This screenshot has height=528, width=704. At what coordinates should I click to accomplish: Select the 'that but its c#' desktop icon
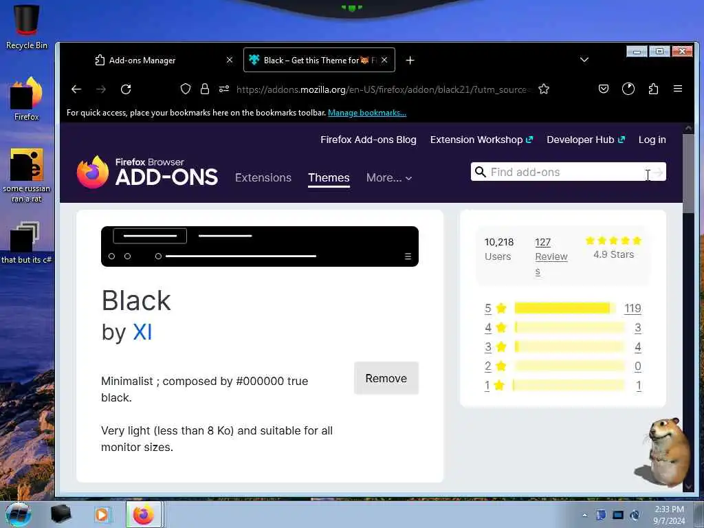click(x=27, y=243)
